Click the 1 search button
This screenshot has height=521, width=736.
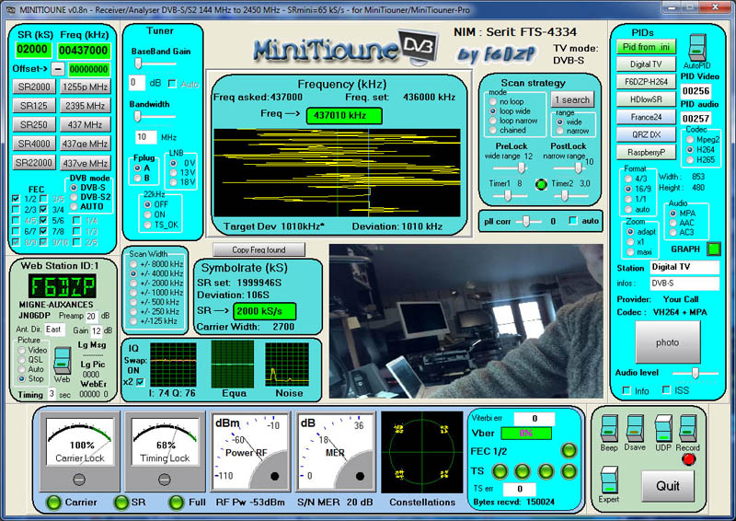572,99
